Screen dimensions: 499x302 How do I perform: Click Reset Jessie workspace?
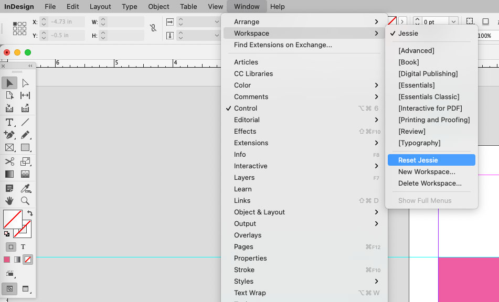[431, 160]
